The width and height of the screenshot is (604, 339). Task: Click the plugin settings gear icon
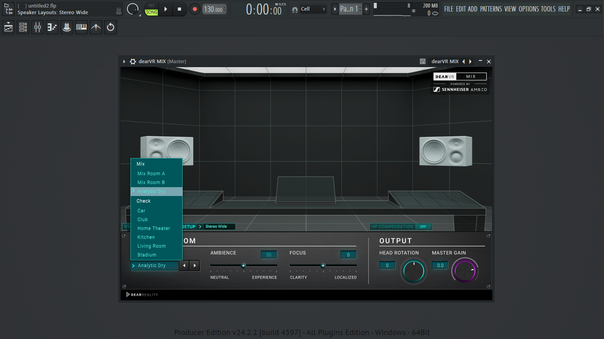pos(133,61)
